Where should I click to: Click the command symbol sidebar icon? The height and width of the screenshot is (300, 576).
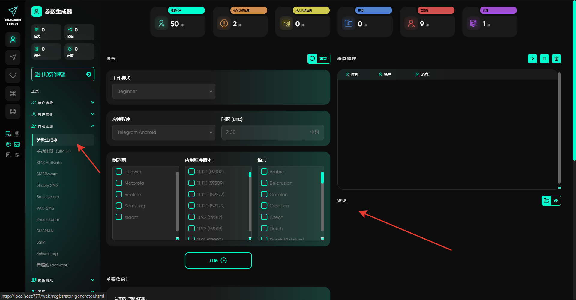[13, 93]
